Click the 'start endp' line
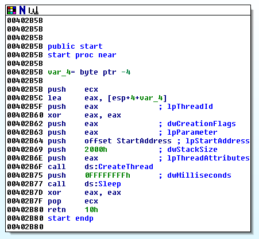The width and height of the screenshot is (259, 239). pyautogui.click(x=71, y=218)
